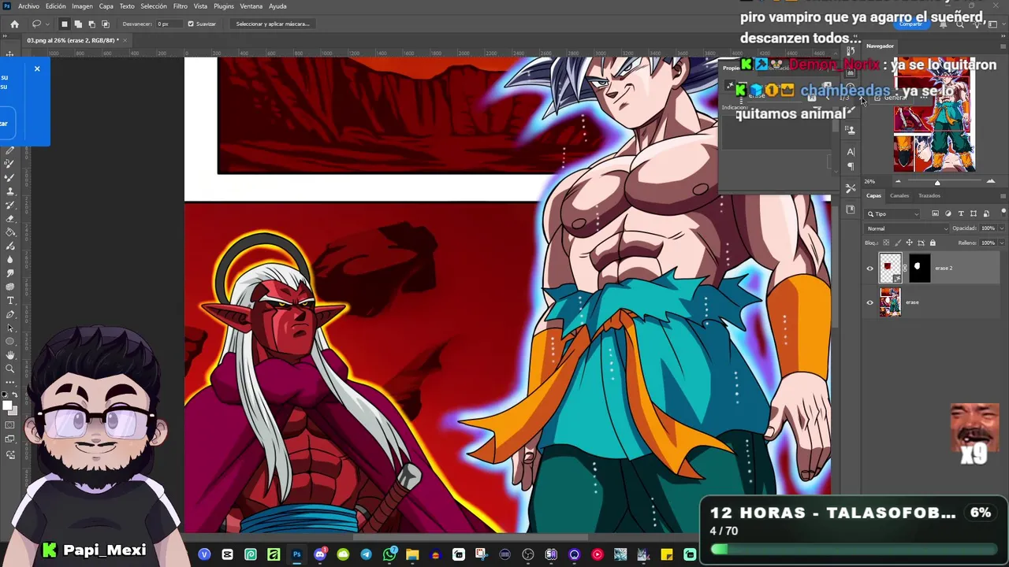Select the Path Selection arrow tool
Image resolution: width=1009 pixels, height=567 pixels.
9,327
